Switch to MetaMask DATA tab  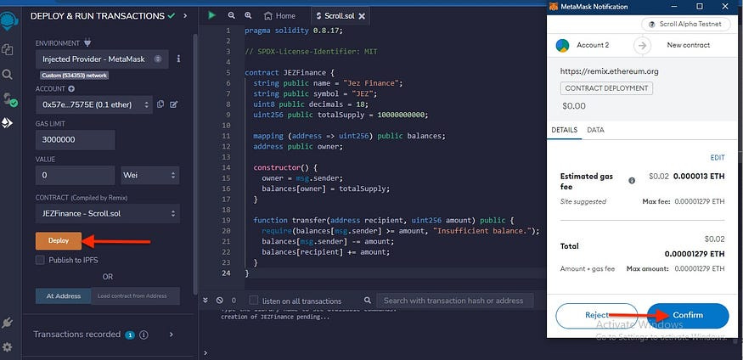pyautogui.click(x=595, y=130)
